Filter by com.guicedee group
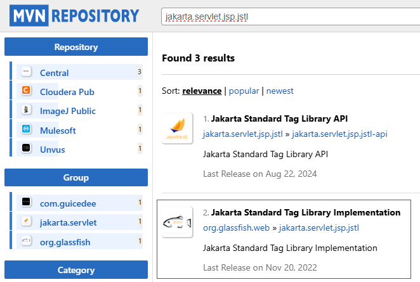 point(68,203)
